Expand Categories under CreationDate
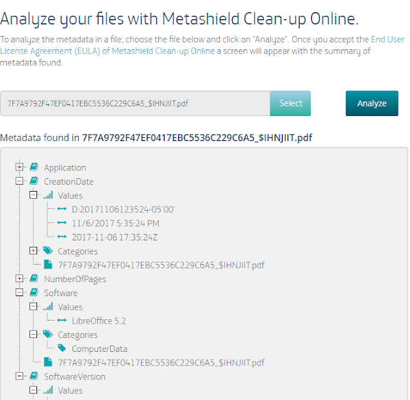Screen dimensions: 410x400 pos(33,251)
